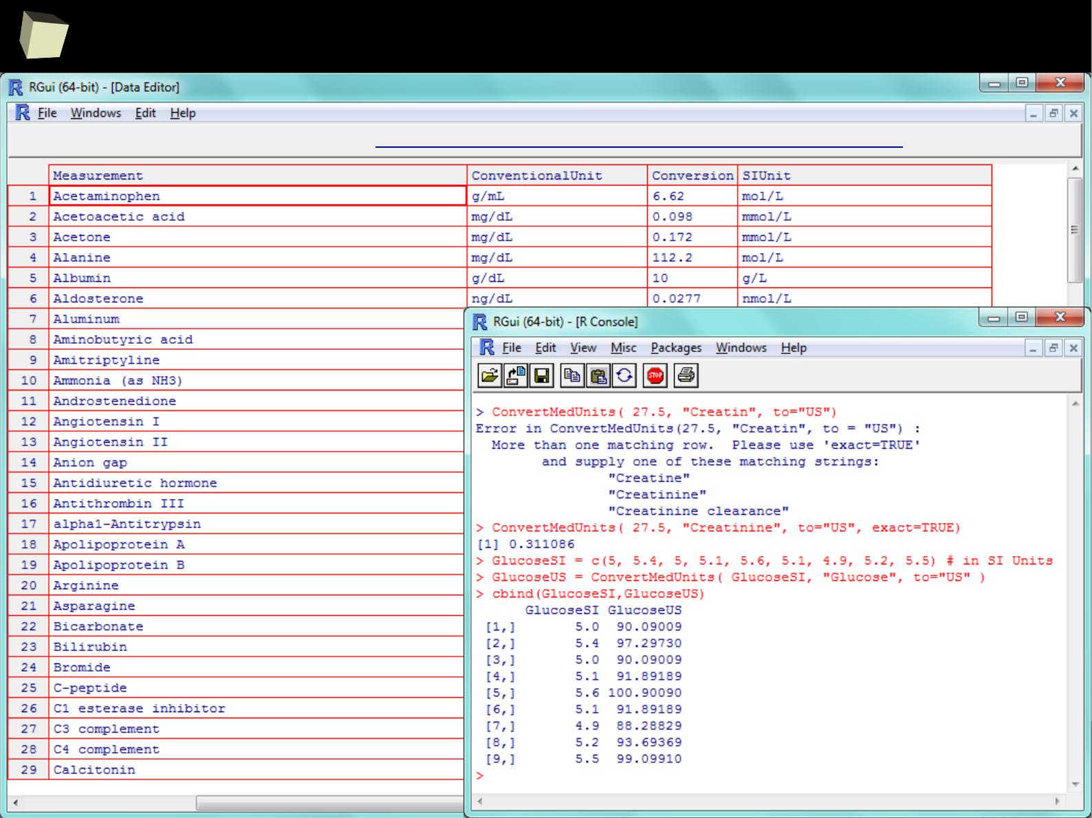Click the 0.311086 output line in console
This screenshot has width=1092, height=818.
525,544
